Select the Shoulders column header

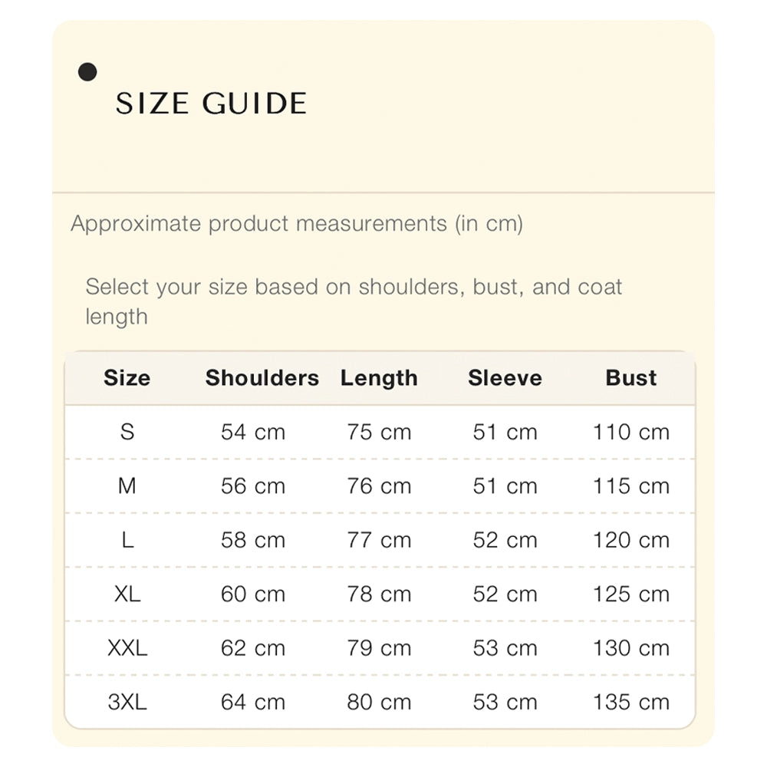(x=262, y=378)
